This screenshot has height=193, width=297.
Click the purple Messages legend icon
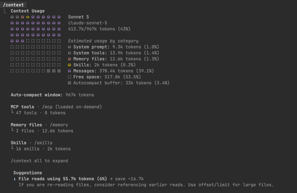tap(70, 71)
